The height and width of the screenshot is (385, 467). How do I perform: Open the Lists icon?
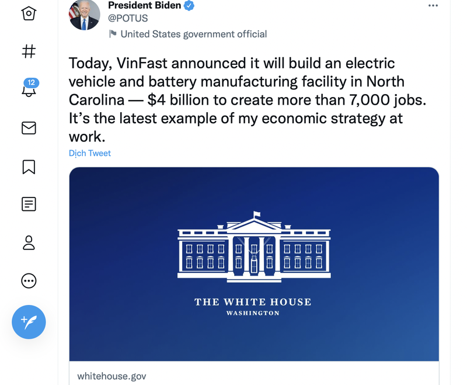(29, 204)
